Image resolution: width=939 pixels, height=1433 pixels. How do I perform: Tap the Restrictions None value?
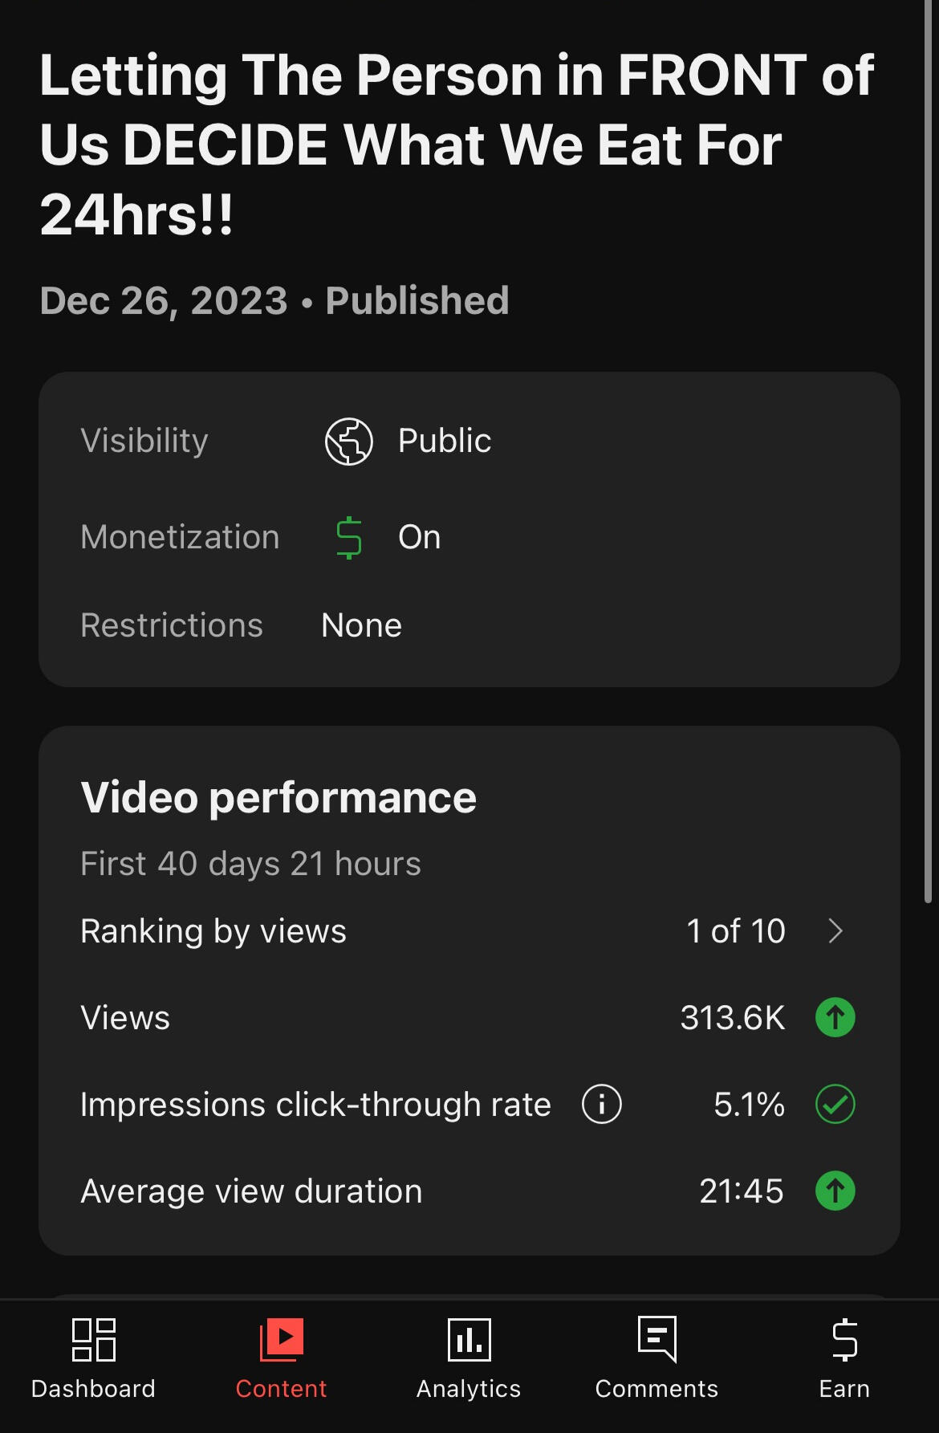[361, 625]
